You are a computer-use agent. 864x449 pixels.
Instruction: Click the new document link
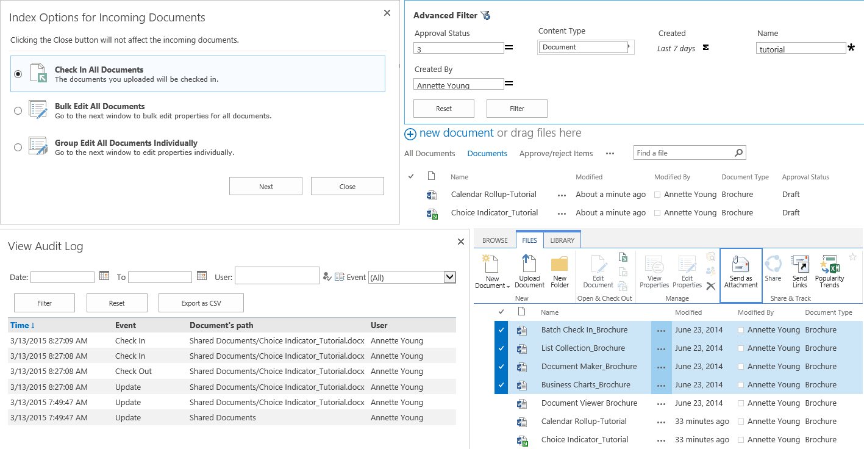pos(457,133)
